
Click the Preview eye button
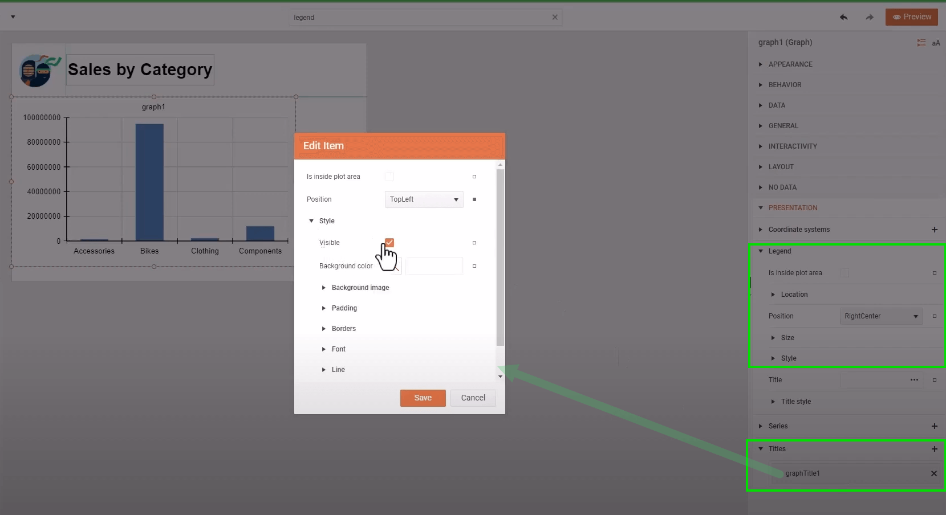(911, 17)
